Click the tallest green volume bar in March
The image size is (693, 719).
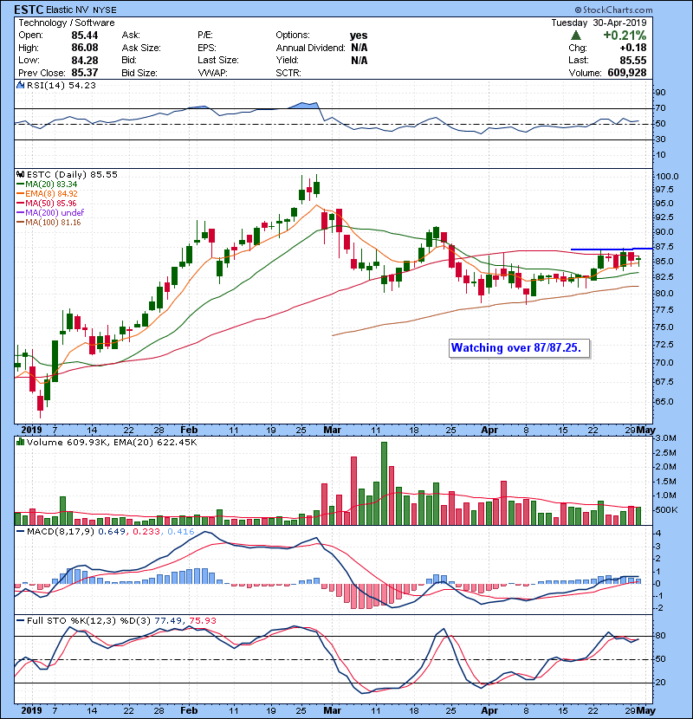click(x=384, y=483)
